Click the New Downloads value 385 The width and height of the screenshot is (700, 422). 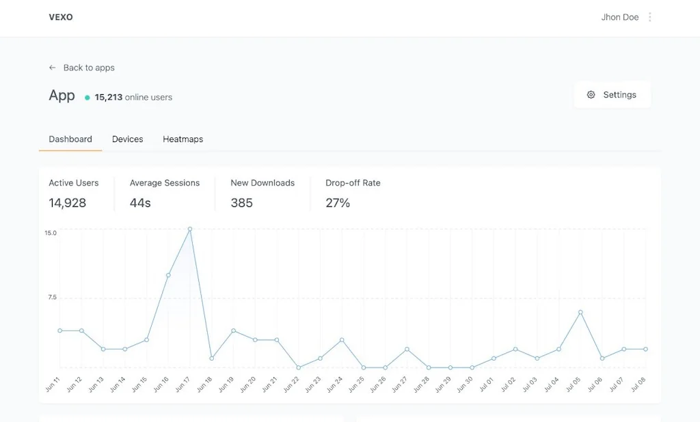(x=241, y=203)
